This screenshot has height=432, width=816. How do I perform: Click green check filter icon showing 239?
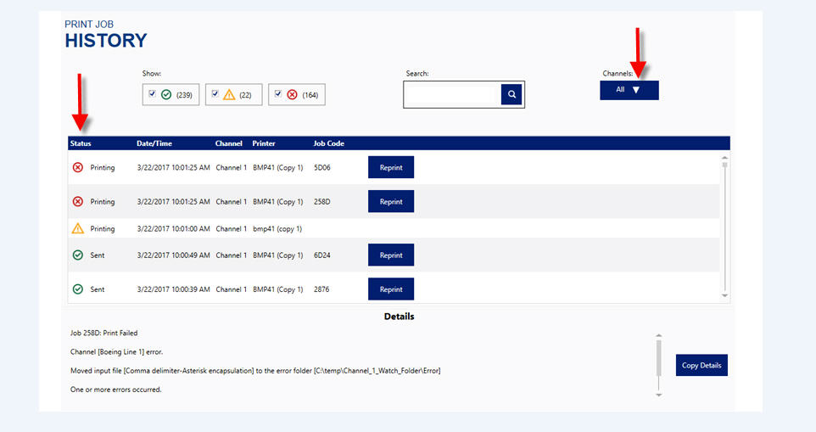pos(166,95)
